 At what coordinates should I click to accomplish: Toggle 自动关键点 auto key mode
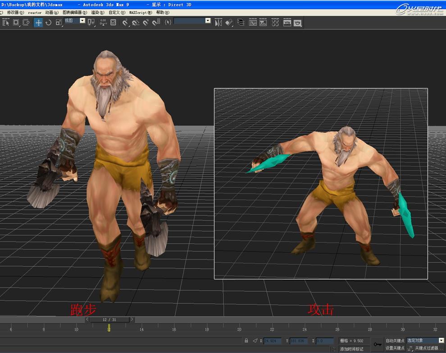click(x=395, y=340)
